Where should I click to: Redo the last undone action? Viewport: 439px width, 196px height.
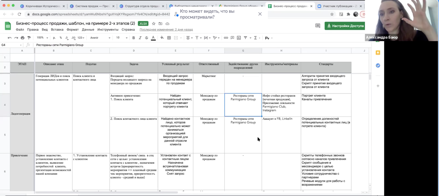(x=16, y=38)
